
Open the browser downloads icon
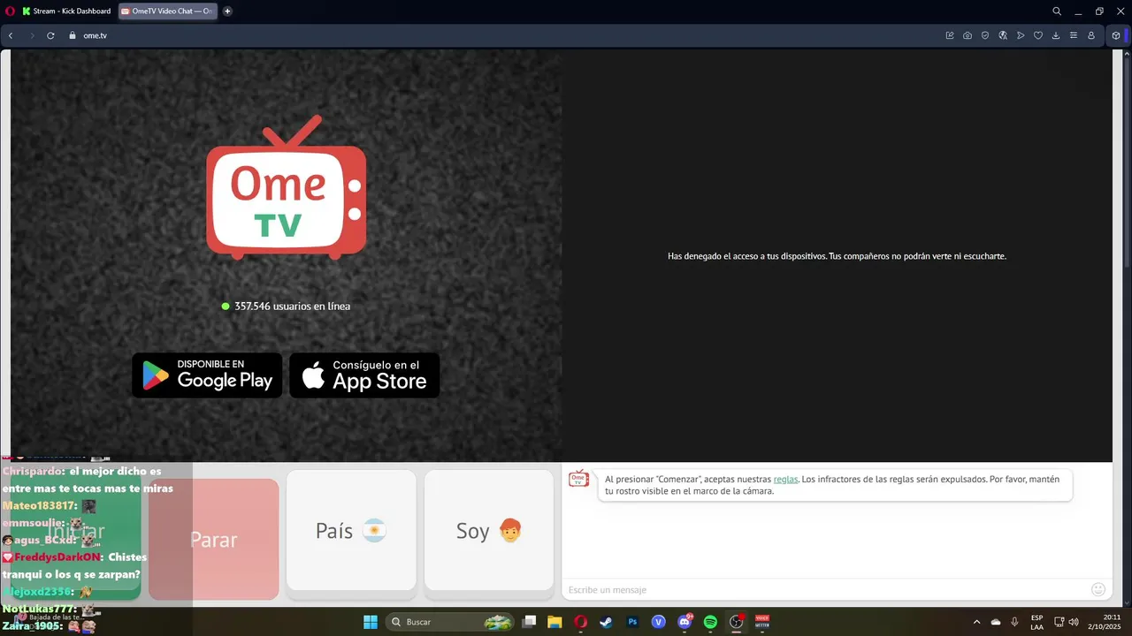click(1056, 35)
